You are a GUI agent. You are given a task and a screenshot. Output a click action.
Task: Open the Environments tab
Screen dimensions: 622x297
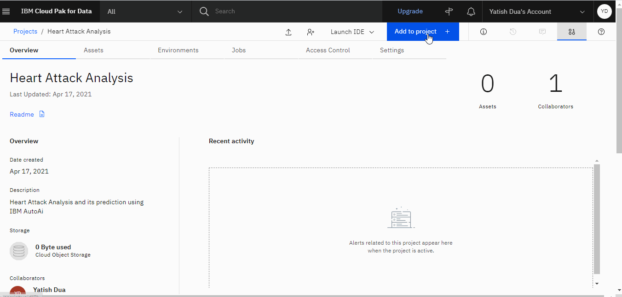pyautogui.click(x=187, y=50)
